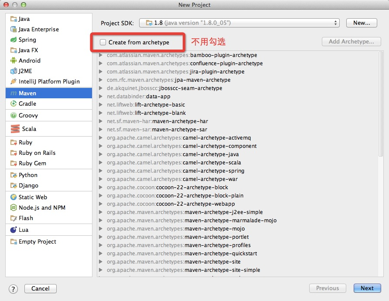The height and width of the screenshot is (301, 389).
Task: Click the Java Enterprise icon
Action: tap(14, 29)
